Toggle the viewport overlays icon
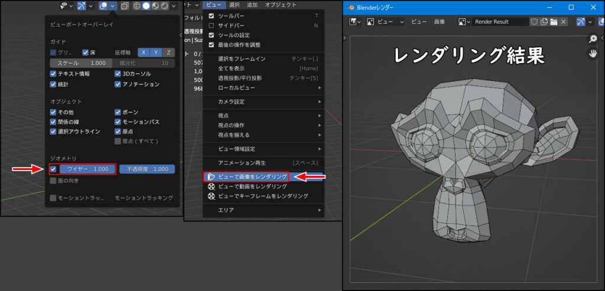 103,5
